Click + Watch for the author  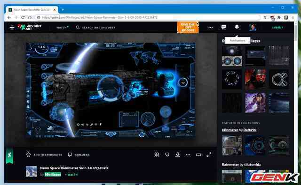(71, 175)
